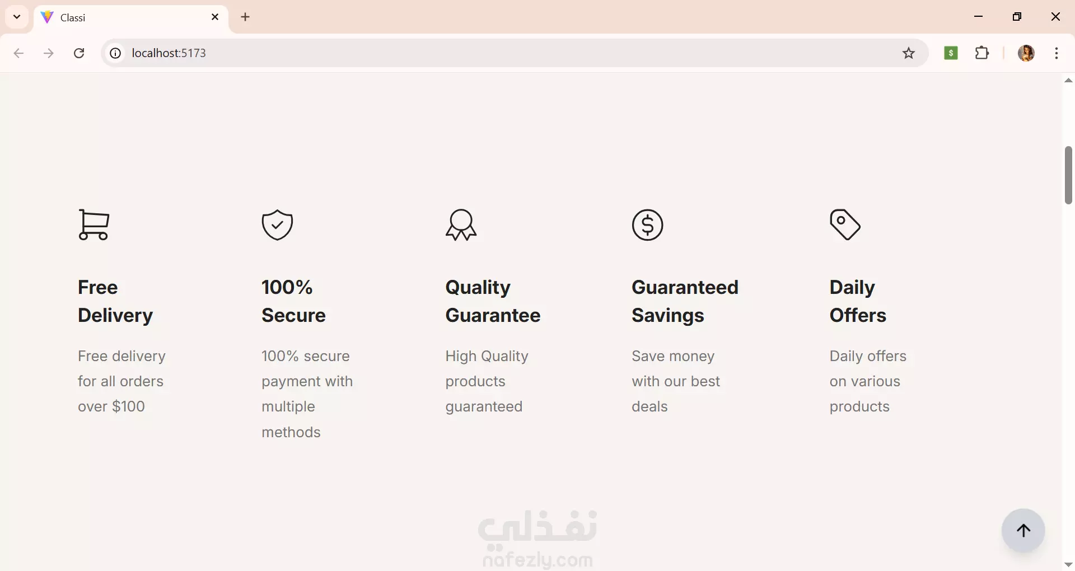View site information icon
This screenshot has height=571, width=1075.
click(115, 53)
